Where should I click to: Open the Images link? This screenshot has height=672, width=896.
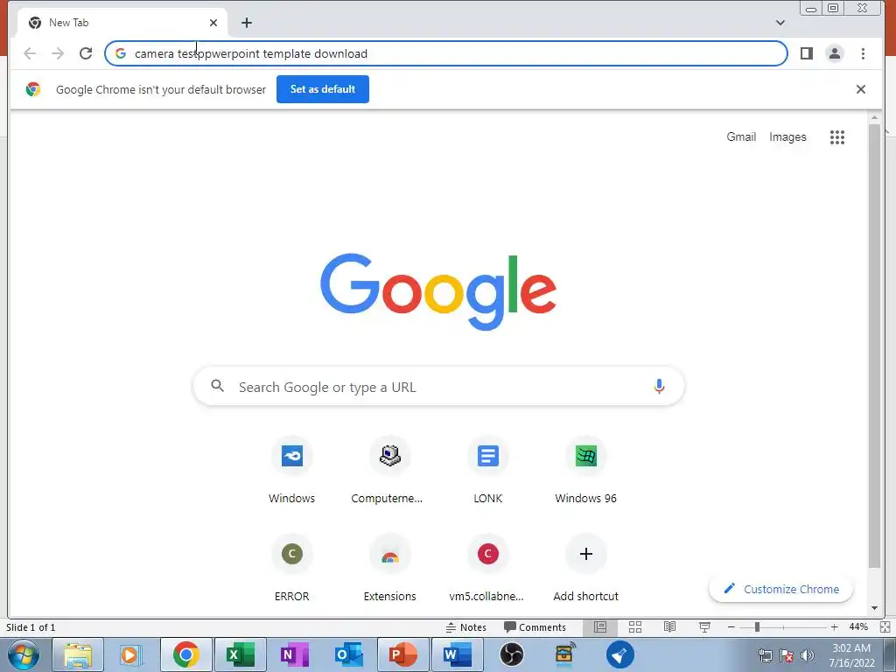pyautogui.click(x=787, y=137)
